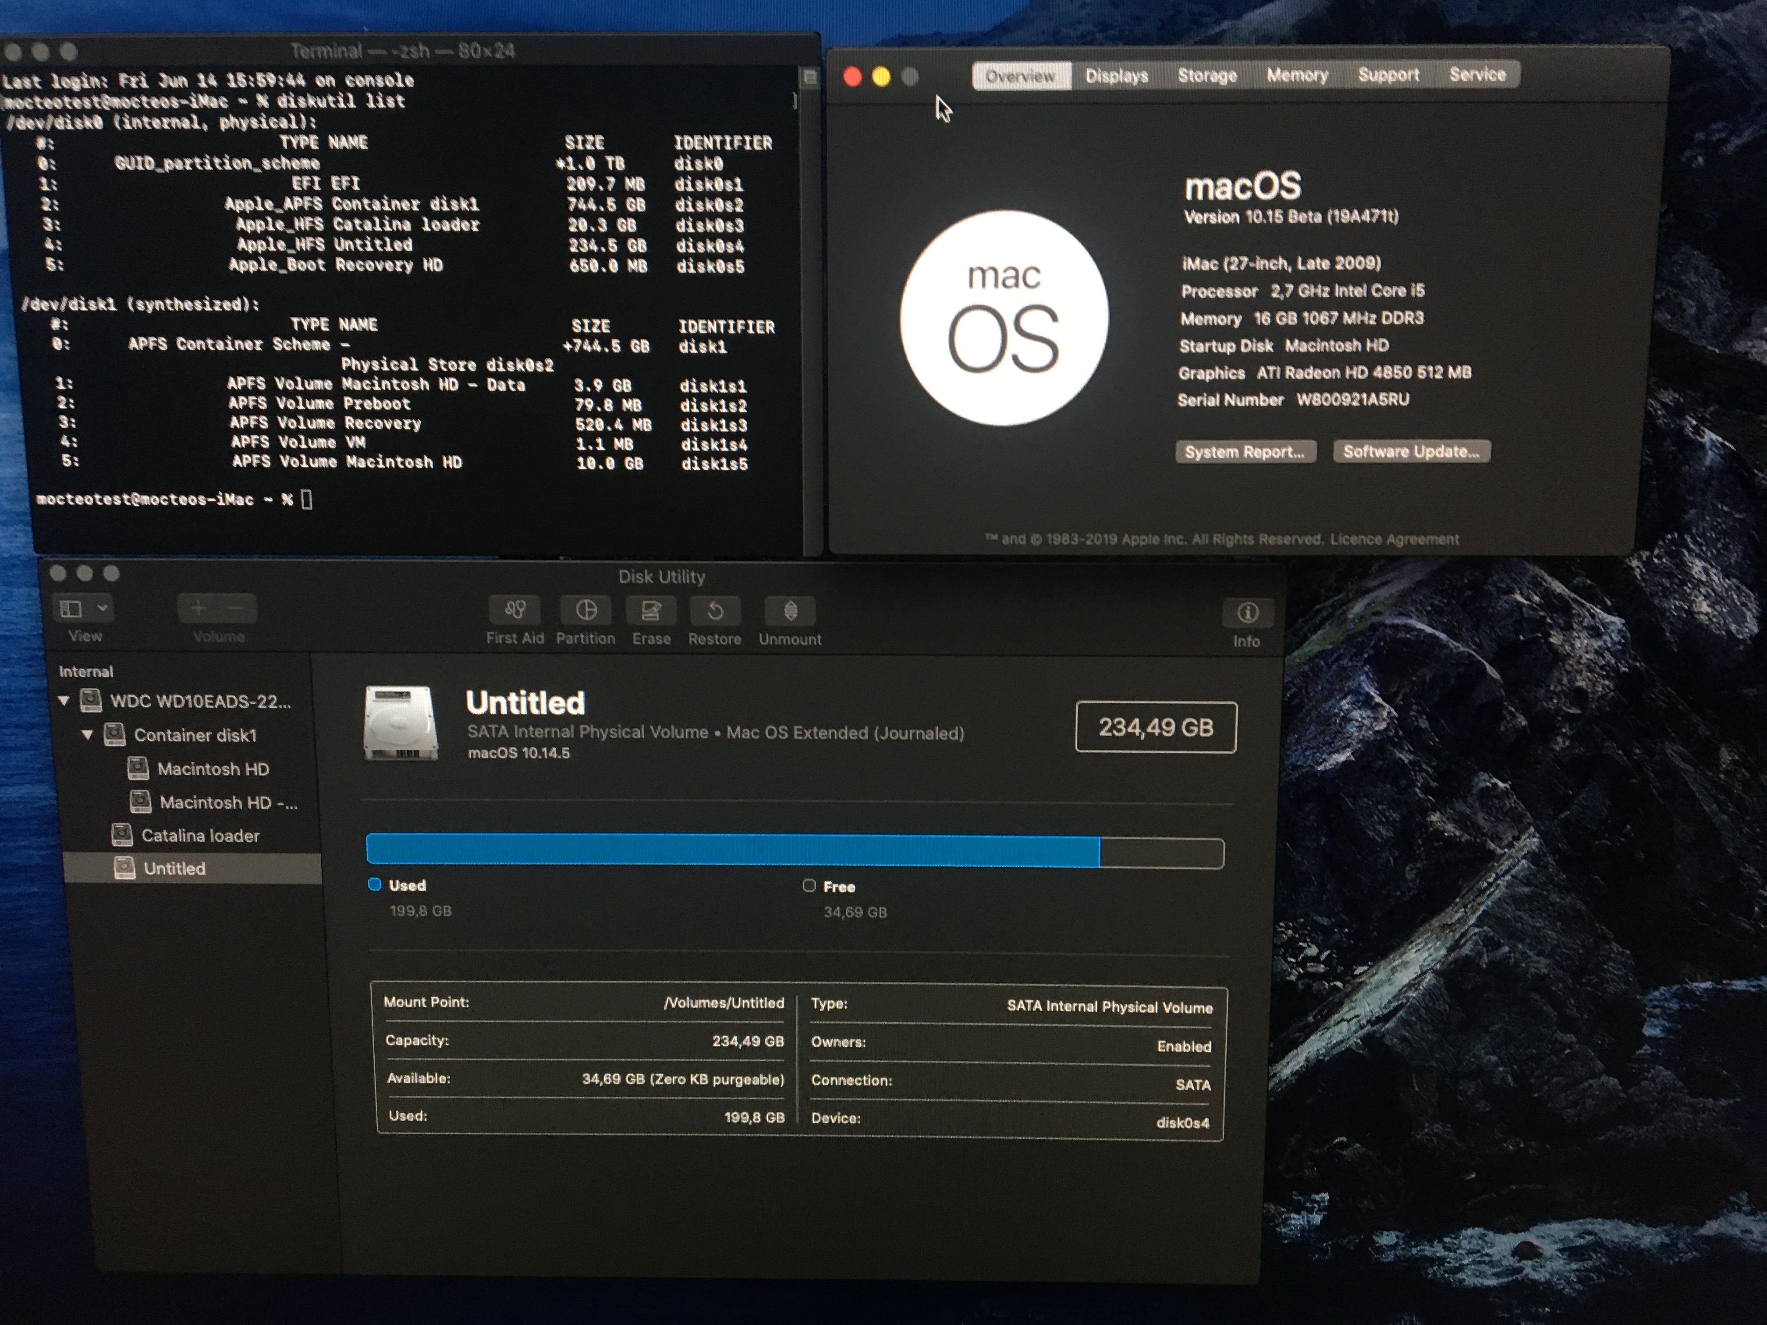
Task: Click the Used legend swatch
Action: click(x=375, y=884)
